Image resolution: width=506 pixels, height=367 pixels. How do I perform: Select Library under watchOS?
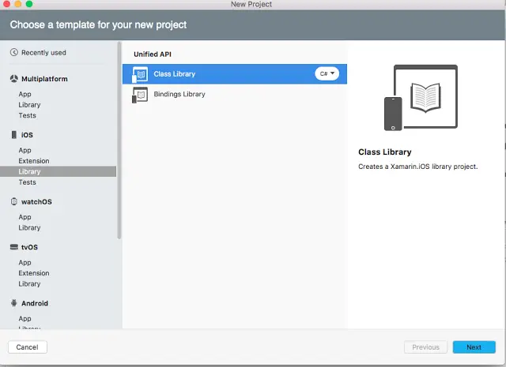[x=29, y=227]
